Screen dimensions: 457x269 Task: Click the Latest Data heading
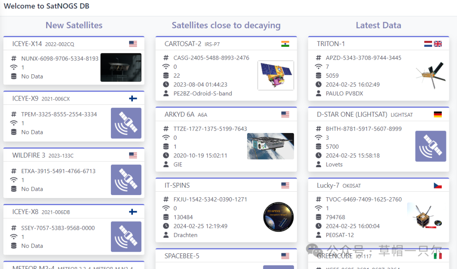(378, 25)
